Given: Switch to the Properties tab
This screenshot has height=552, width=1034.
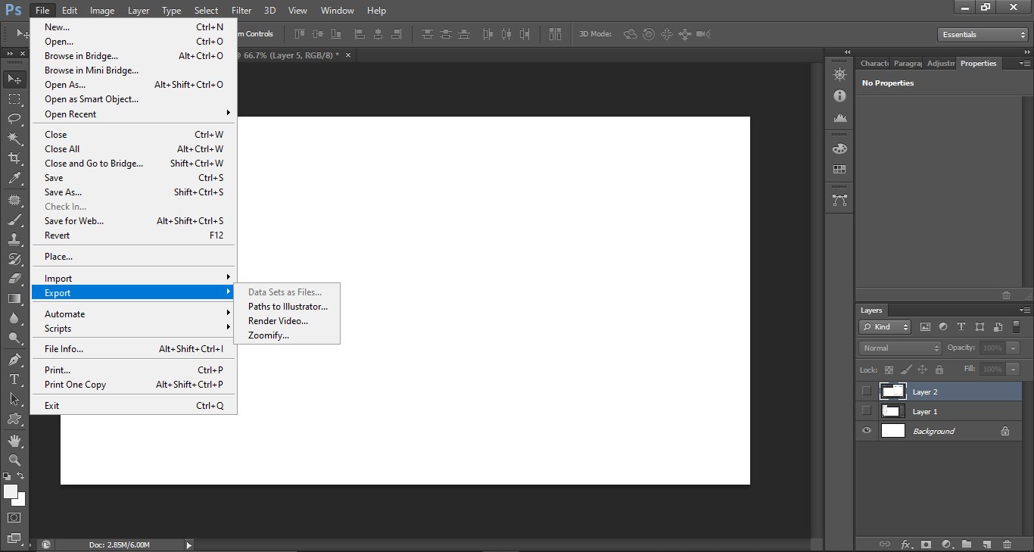Looking at the screenshot, I should tap(979, 63).
